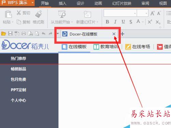Expand the font name dropdown
This screenshot has width=171, height=128.
(135, 13)
